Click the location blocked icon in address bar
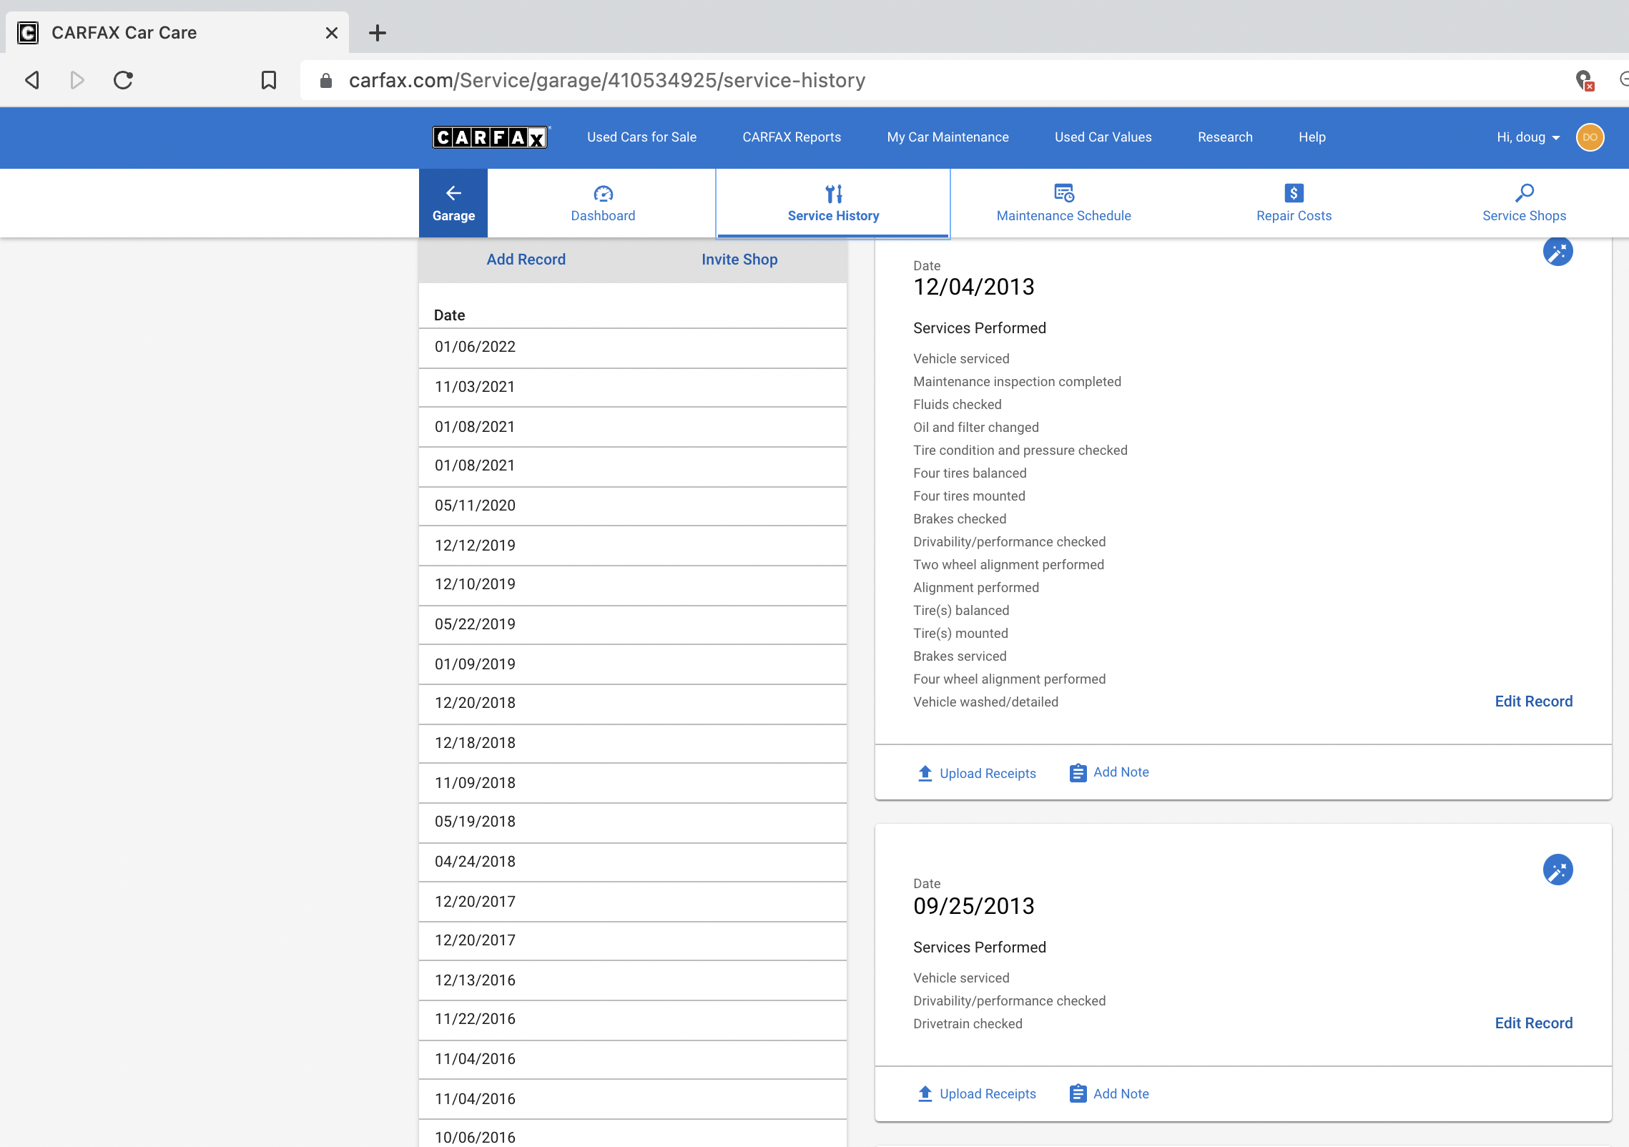1629x1147 pixels. tap(1585, 80)
